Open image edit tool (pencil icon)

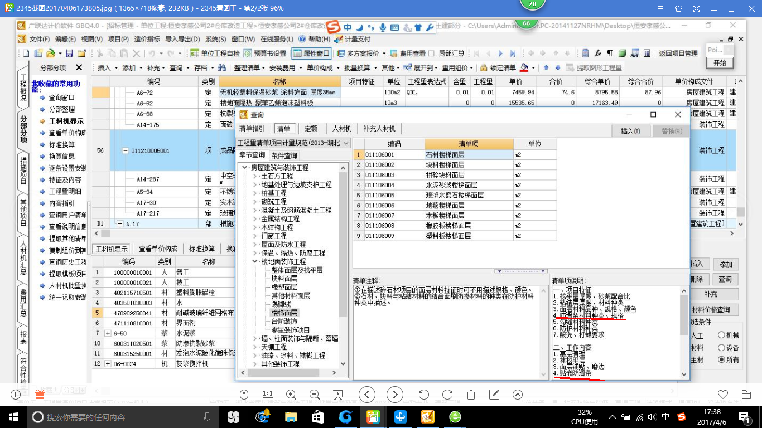pyautogui.click(x=494, y=395)
